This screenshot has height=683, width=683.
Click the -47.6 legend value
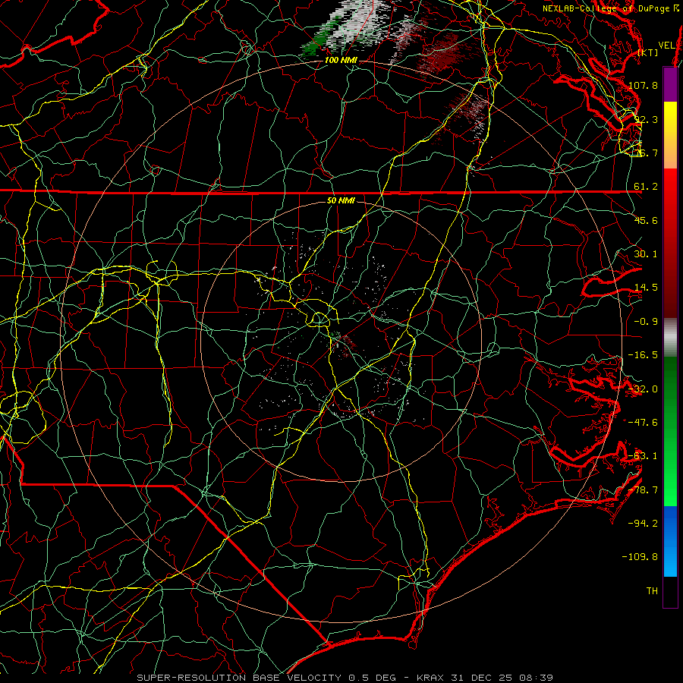click(643, 423)
